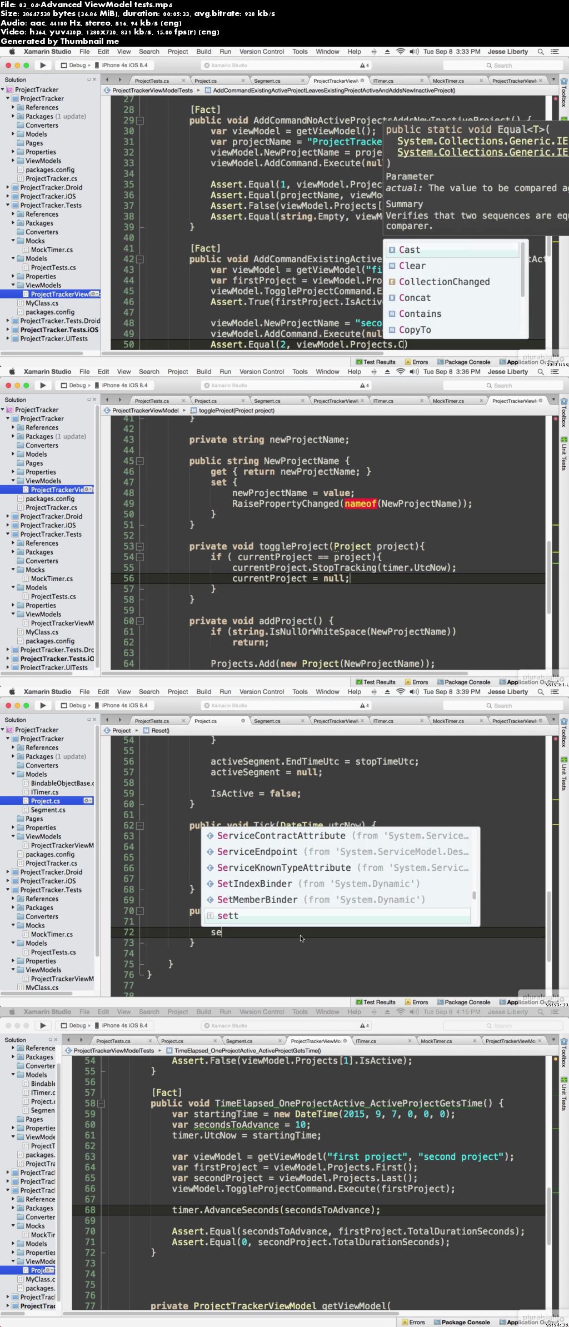Toggle the code fold marker at line 42
Viewport: 569px width, 1327px height.
pos(140,260)
